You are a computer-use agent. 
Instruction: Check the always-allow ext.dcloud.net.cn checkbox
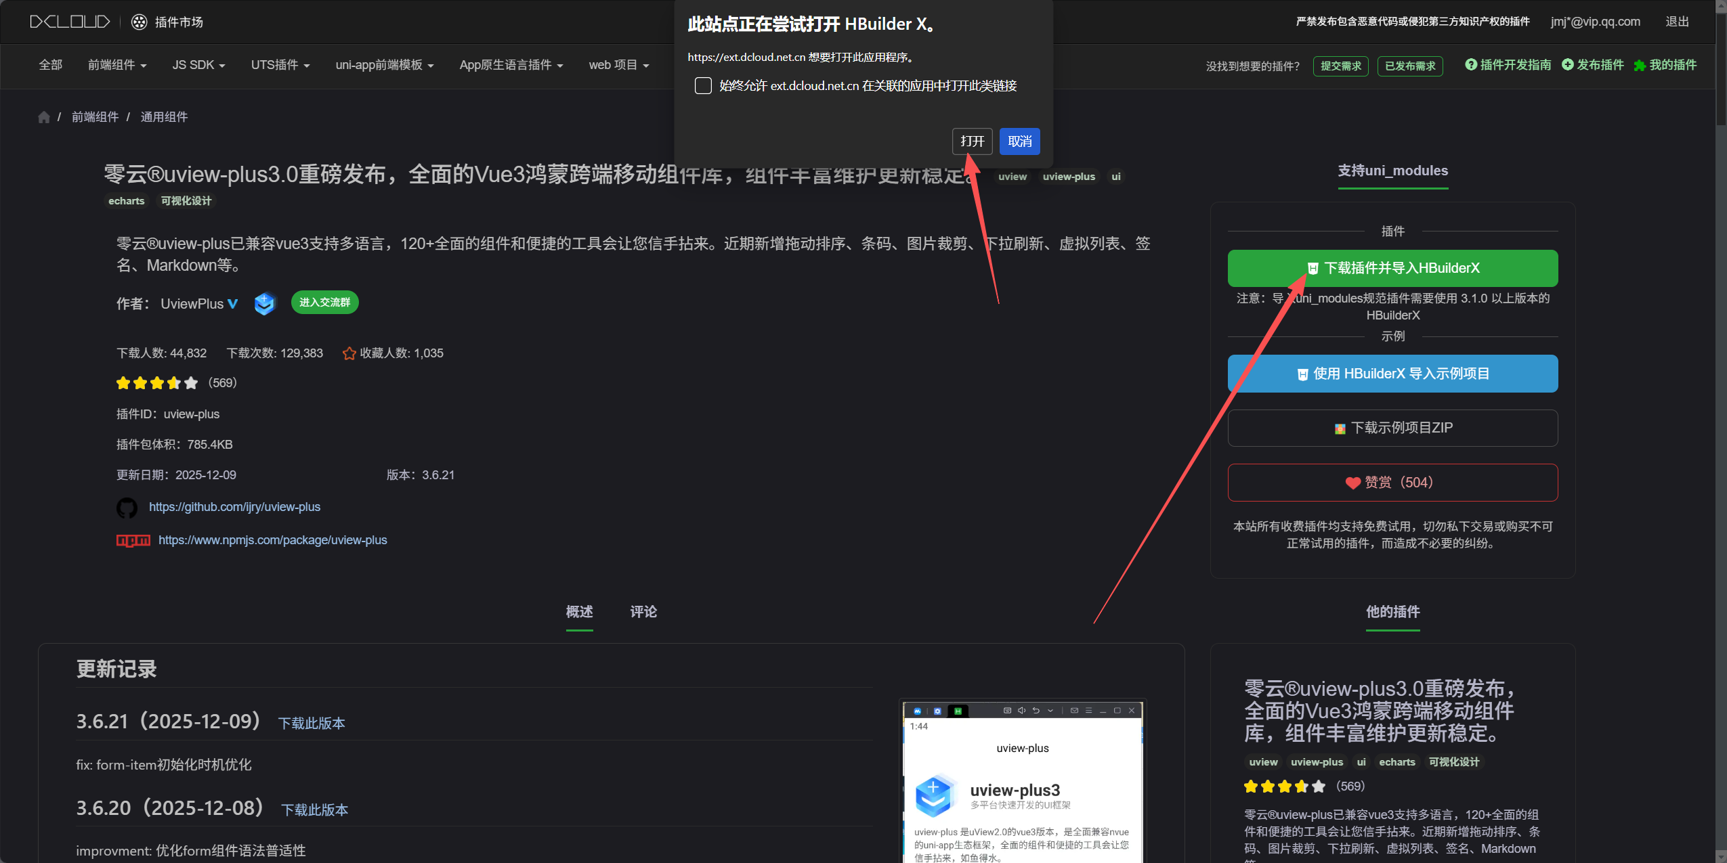coord(703,86)
